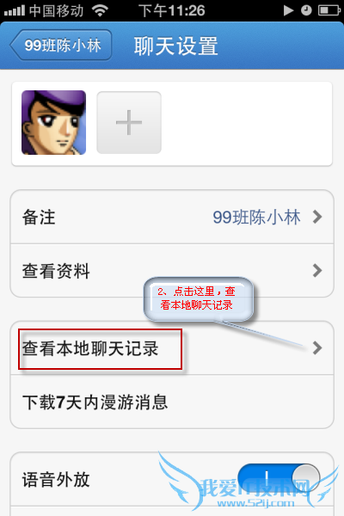
Task: Open the purple-haired contact avatar
Action: [53, 122]
